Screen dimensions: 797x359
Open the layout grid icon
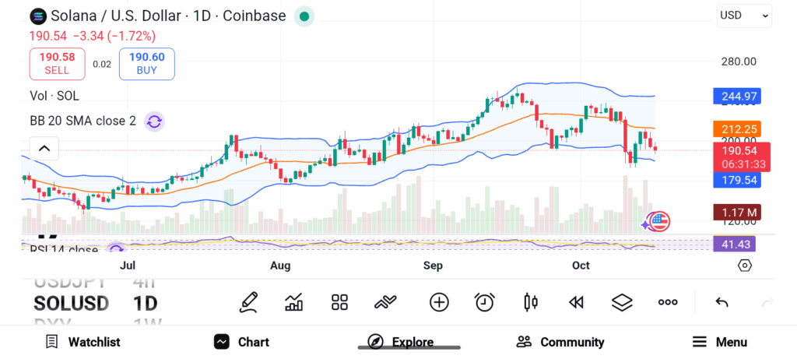pyautogui.click(x=339, y=302)
